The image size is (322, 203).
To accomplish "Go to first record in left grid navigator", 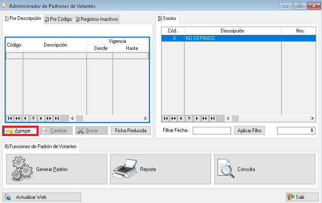I will click(x=10, y=118).
